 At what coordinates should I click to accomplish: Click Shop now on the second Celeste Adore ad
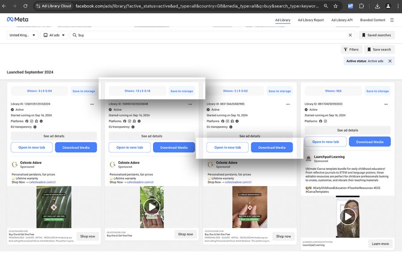186,234
